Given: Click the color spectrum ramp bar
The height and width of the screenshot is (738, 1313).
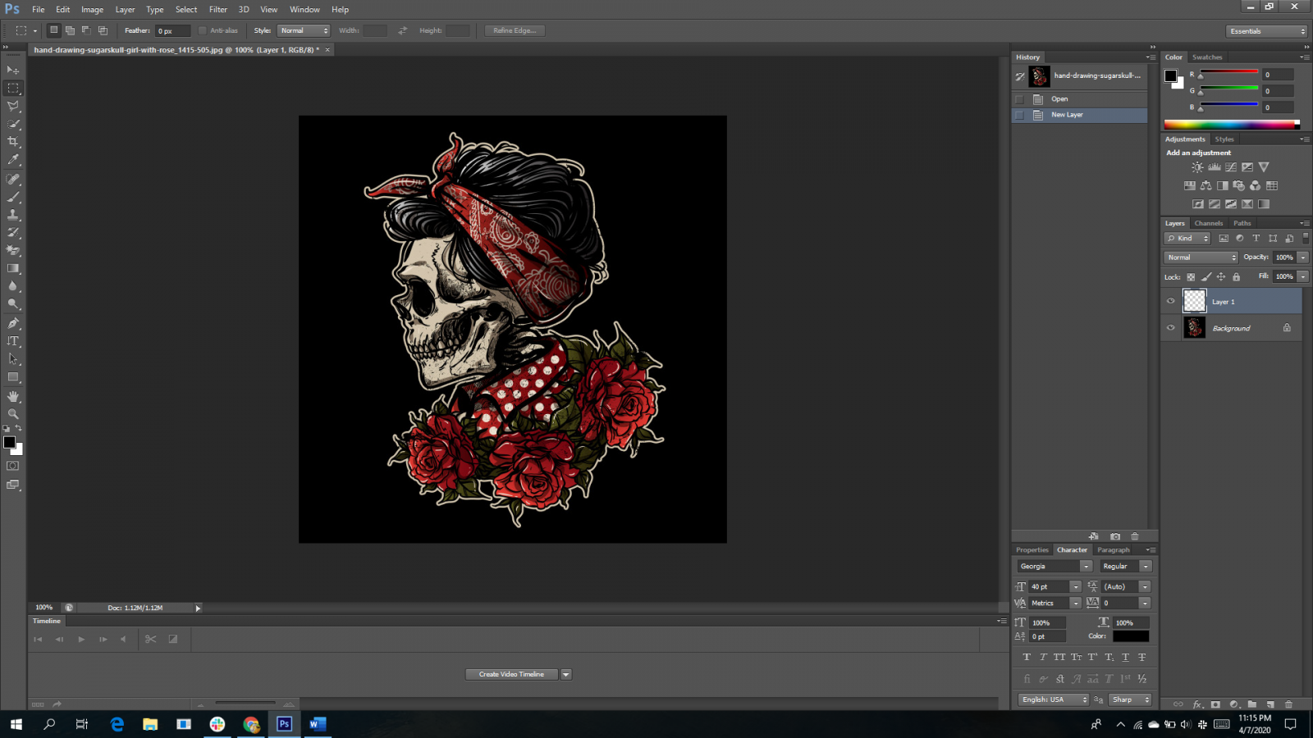Looking at the screenshot, I should 1230,125.
